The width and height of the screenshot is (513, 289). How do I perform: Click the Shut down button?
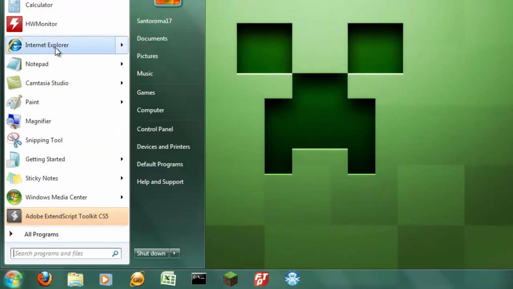click(151, 253)
